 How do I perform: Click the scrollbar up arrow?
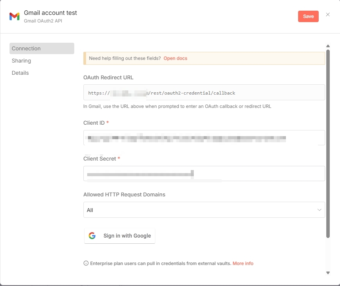(328, 46)
